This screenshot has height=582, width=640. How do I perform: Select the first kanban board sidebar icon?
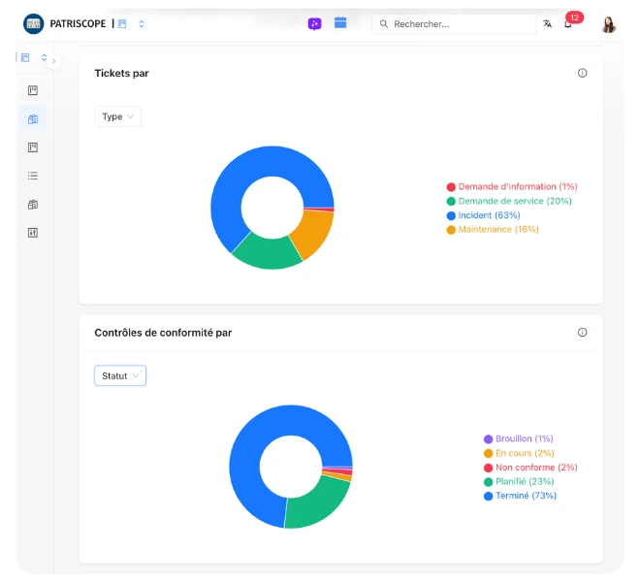(33, 90)
